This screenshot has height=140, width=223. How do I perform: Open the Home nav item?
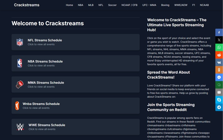69,5
